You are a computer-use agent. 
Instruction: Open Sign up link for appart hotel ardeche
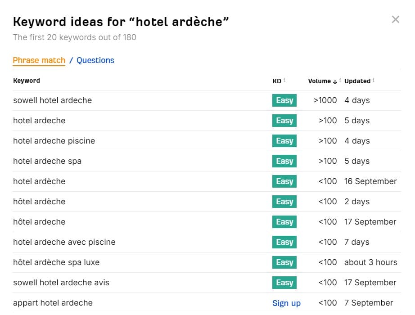point(286,303)
